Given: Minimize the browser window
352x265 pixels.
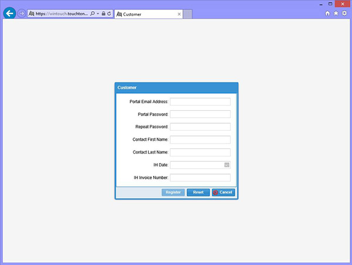Looking at the screenshot, I should [321, 4].
